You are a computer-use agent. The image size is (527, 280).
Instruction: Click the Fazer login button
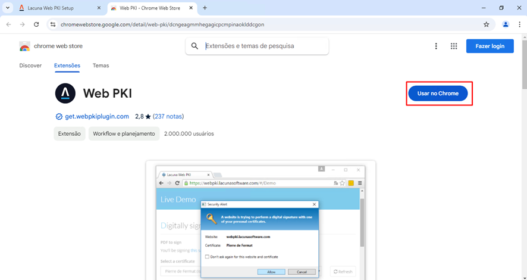tap(490, 46)
